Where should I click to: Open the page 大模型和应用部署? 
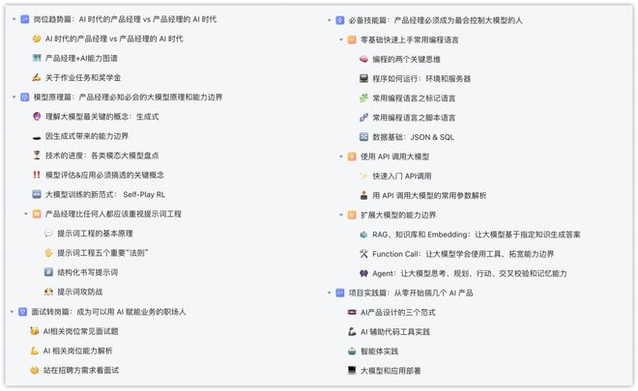coord(391,371)
